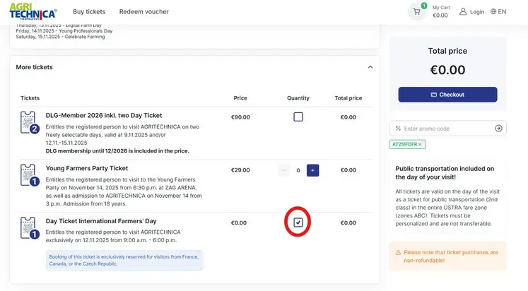Click Young Farmers Party ticket icon
Screen dimensions: 528x291
point(28,175)
